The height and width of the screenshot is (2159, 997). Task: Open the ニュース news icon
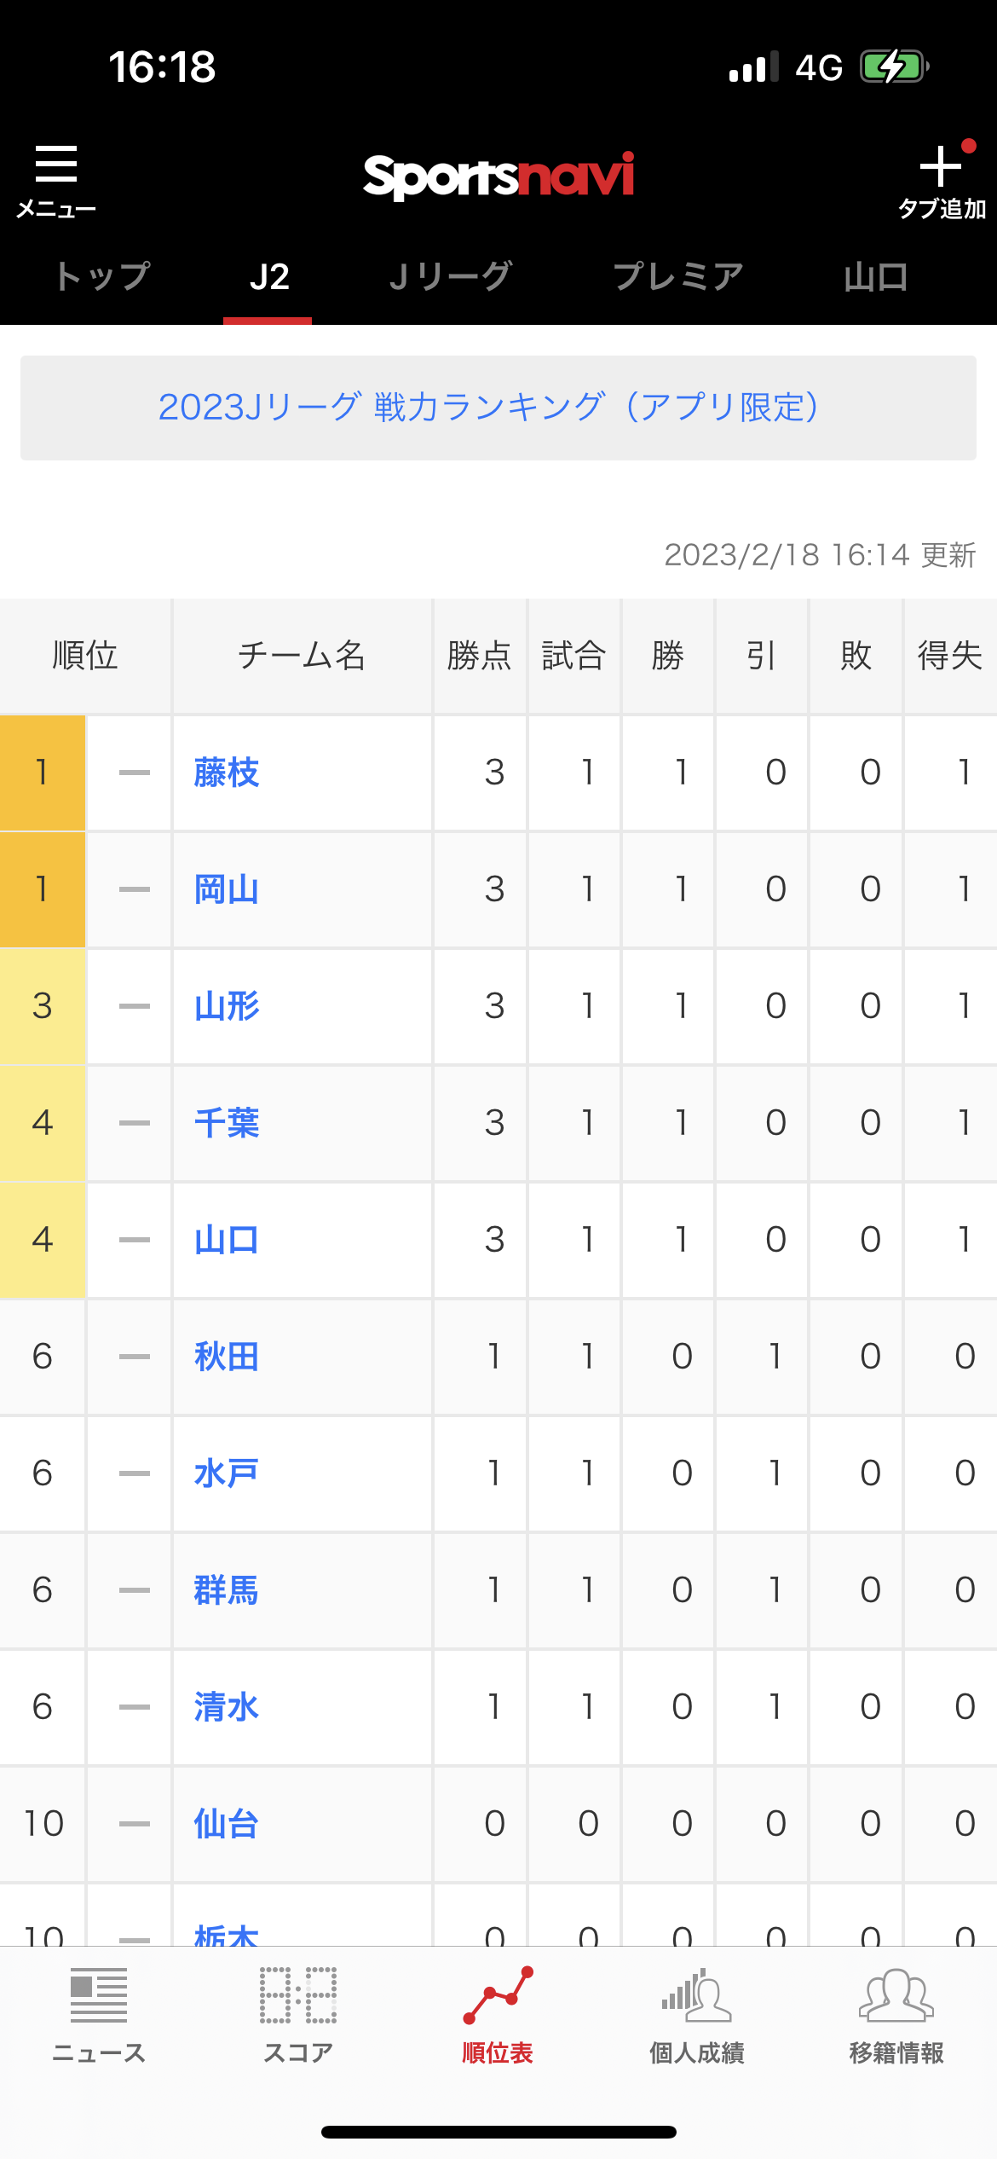99,1995
